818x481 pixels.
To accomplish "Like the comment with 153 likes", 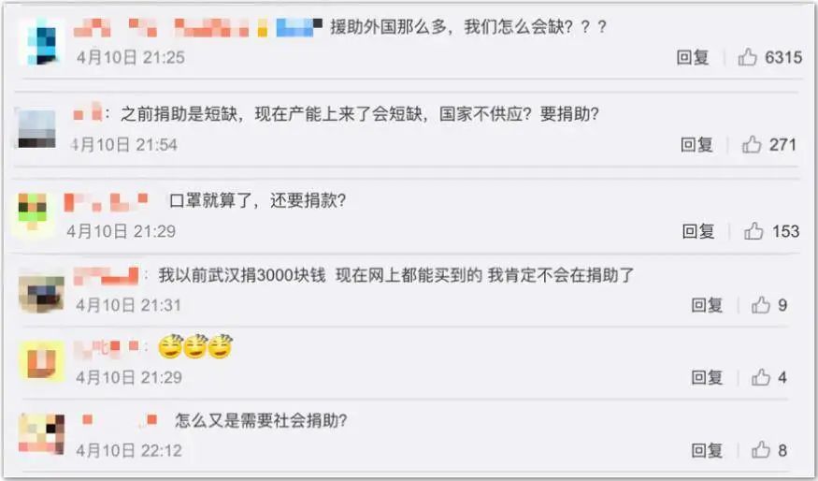I will click(753, 231).
